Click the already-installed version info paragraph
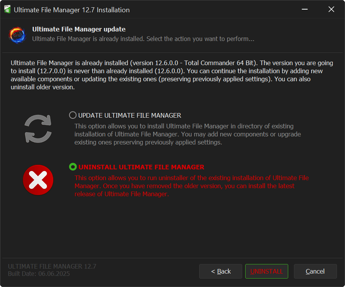The width and height of the screenshot is (345, 287). point(172,75)
